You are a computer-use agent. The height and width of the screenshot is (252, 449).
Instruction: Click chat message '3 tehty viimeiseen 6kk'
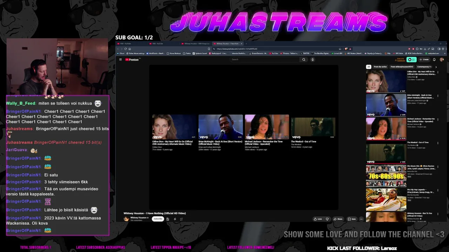66,182
